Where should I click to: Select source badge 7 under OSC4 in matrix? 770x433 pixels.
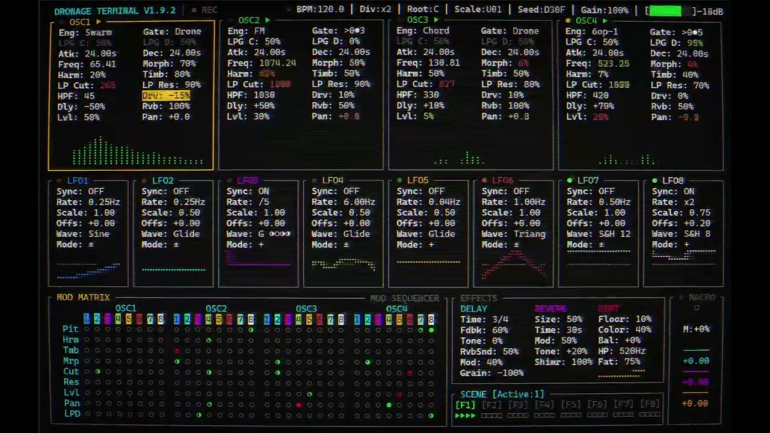[420, 319]
